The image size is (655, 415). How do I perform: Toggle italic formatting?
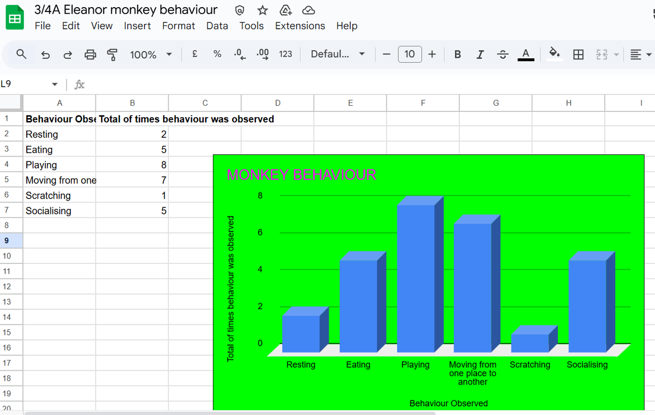pos(480,54)
